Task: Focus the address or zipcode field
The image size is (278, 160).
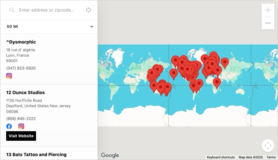Action: [x=46, y=10]
